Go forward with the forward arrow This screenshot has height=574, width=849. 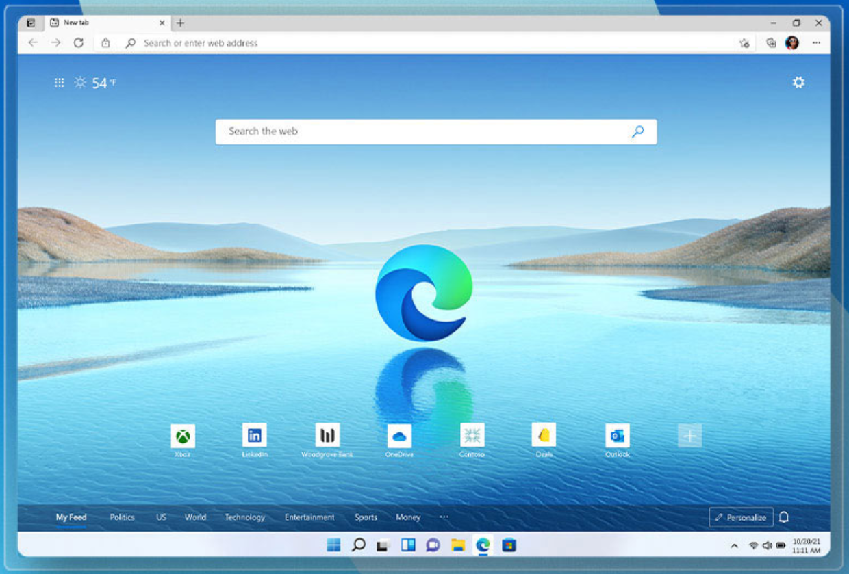pos(55,42)
